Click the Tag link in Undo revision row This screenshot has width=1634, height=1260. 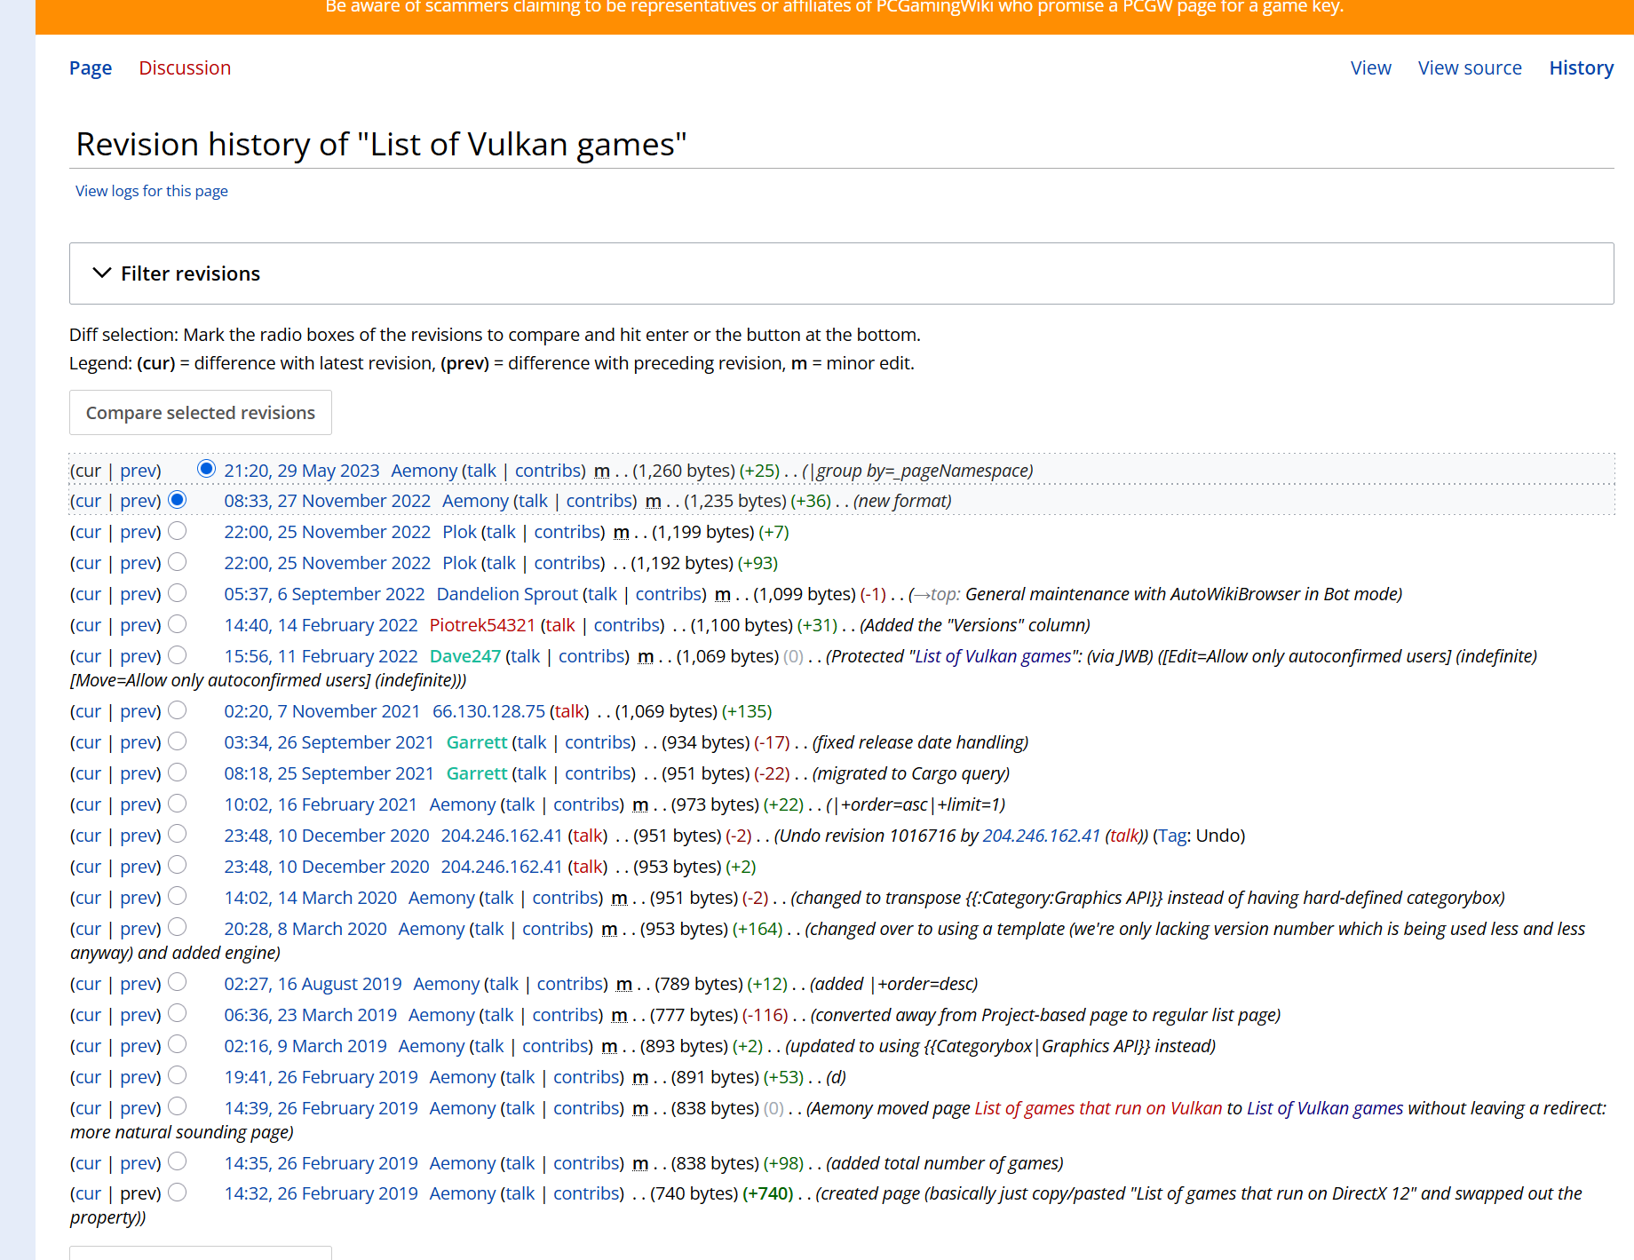[x=1173, y=836]
